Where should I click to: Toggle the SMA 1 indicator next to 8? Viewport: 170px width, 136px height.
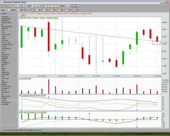pos(52,10)
